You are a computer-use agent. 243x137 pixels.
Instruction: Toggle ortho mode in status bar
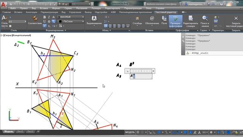[x=155, y=132]
